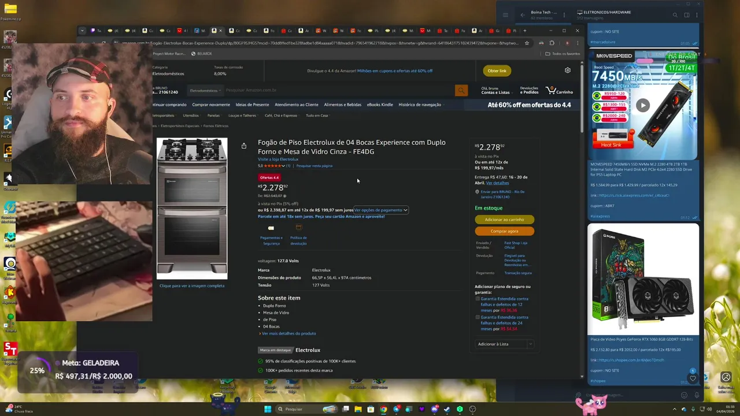Open Discord from the taskbar

click(434, 409)
